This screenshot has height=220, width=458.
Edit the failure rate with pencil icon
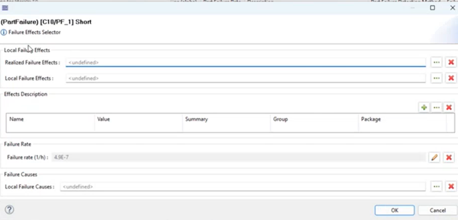click(x=434, y=158)
